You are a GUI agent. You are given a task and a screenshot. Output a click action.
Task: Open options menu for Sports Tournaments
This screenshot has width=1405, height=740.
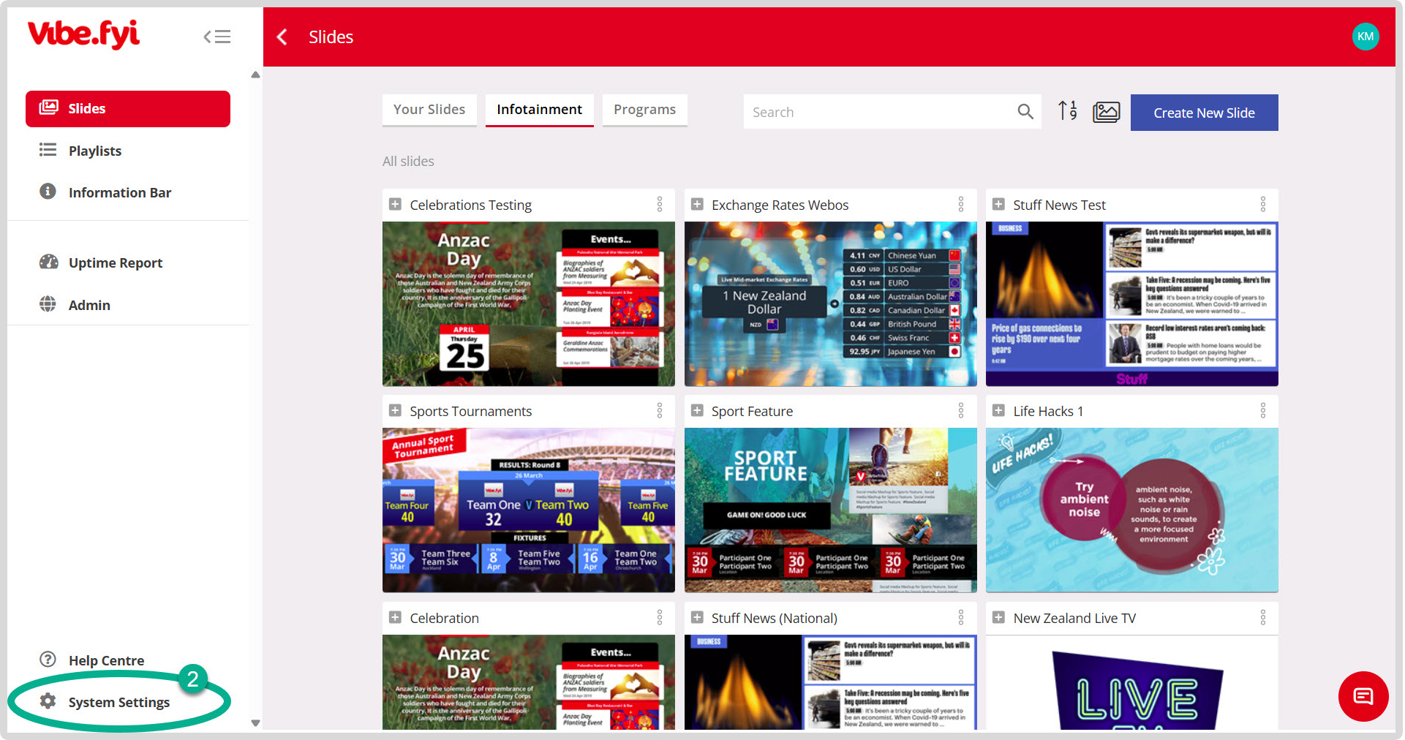tap(660, 411)
